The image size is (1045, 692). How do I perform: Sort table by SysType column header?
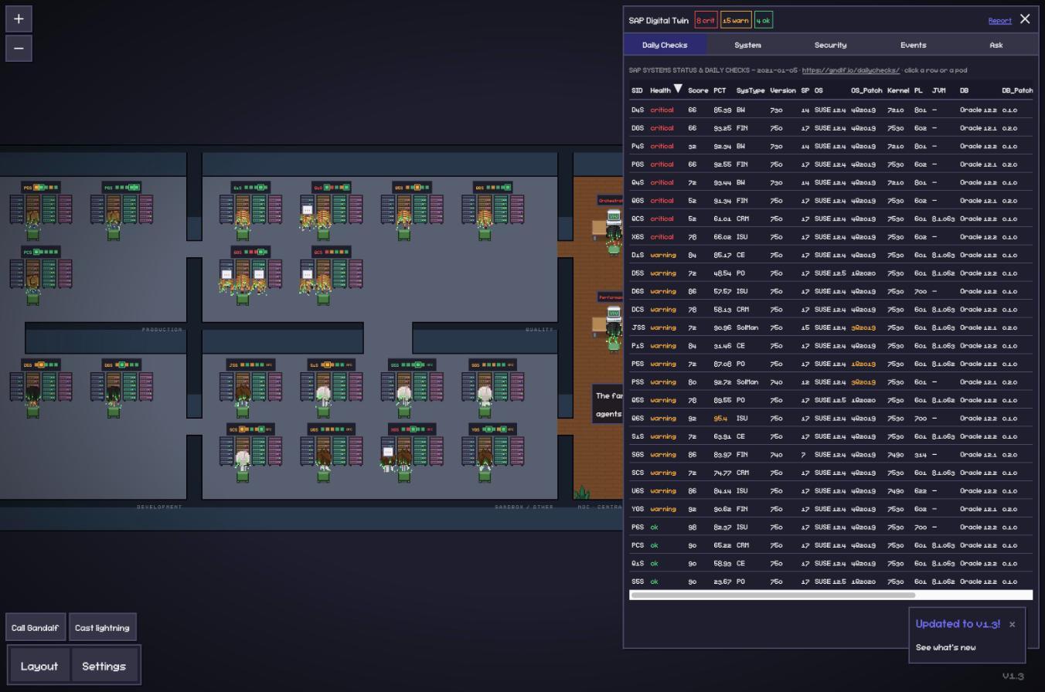coord(750,90)
